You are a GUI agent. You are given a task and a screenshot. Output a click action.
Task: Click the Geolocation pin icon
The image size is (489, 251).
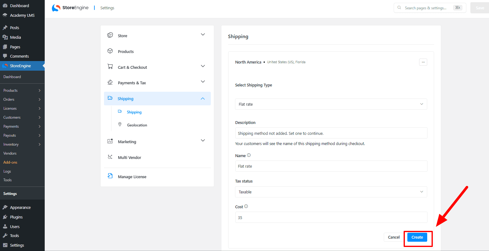click(120, 124)
